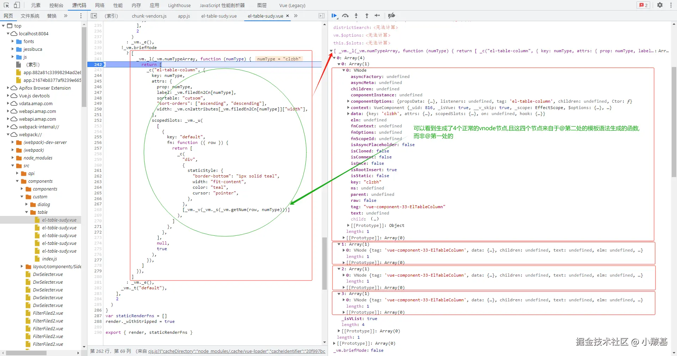Image resolution: width=677 pixels, height=356 pixels.
Task: Open DevTools settings gear
Action: [660, 5]
